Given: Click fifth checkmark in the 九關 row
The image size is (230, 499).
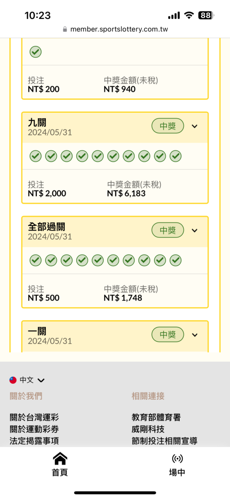Looking at the screenshot, I should point(98,156).
